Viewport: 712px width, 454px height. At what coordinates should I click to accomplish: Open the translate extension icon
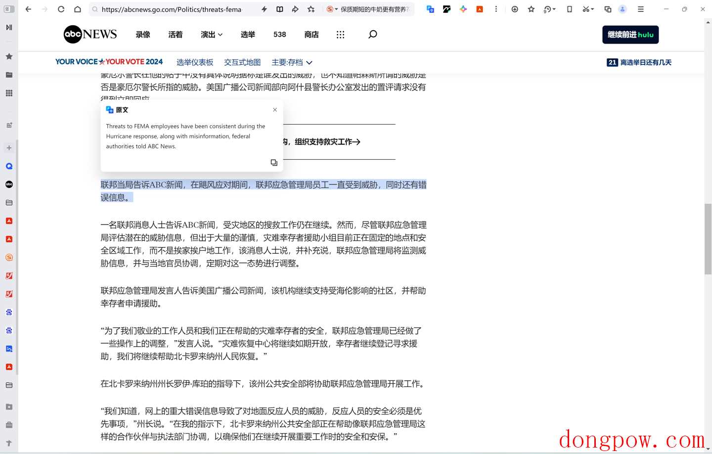coord(430,9)
